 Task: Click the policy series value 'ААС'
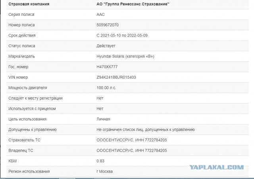100,15
